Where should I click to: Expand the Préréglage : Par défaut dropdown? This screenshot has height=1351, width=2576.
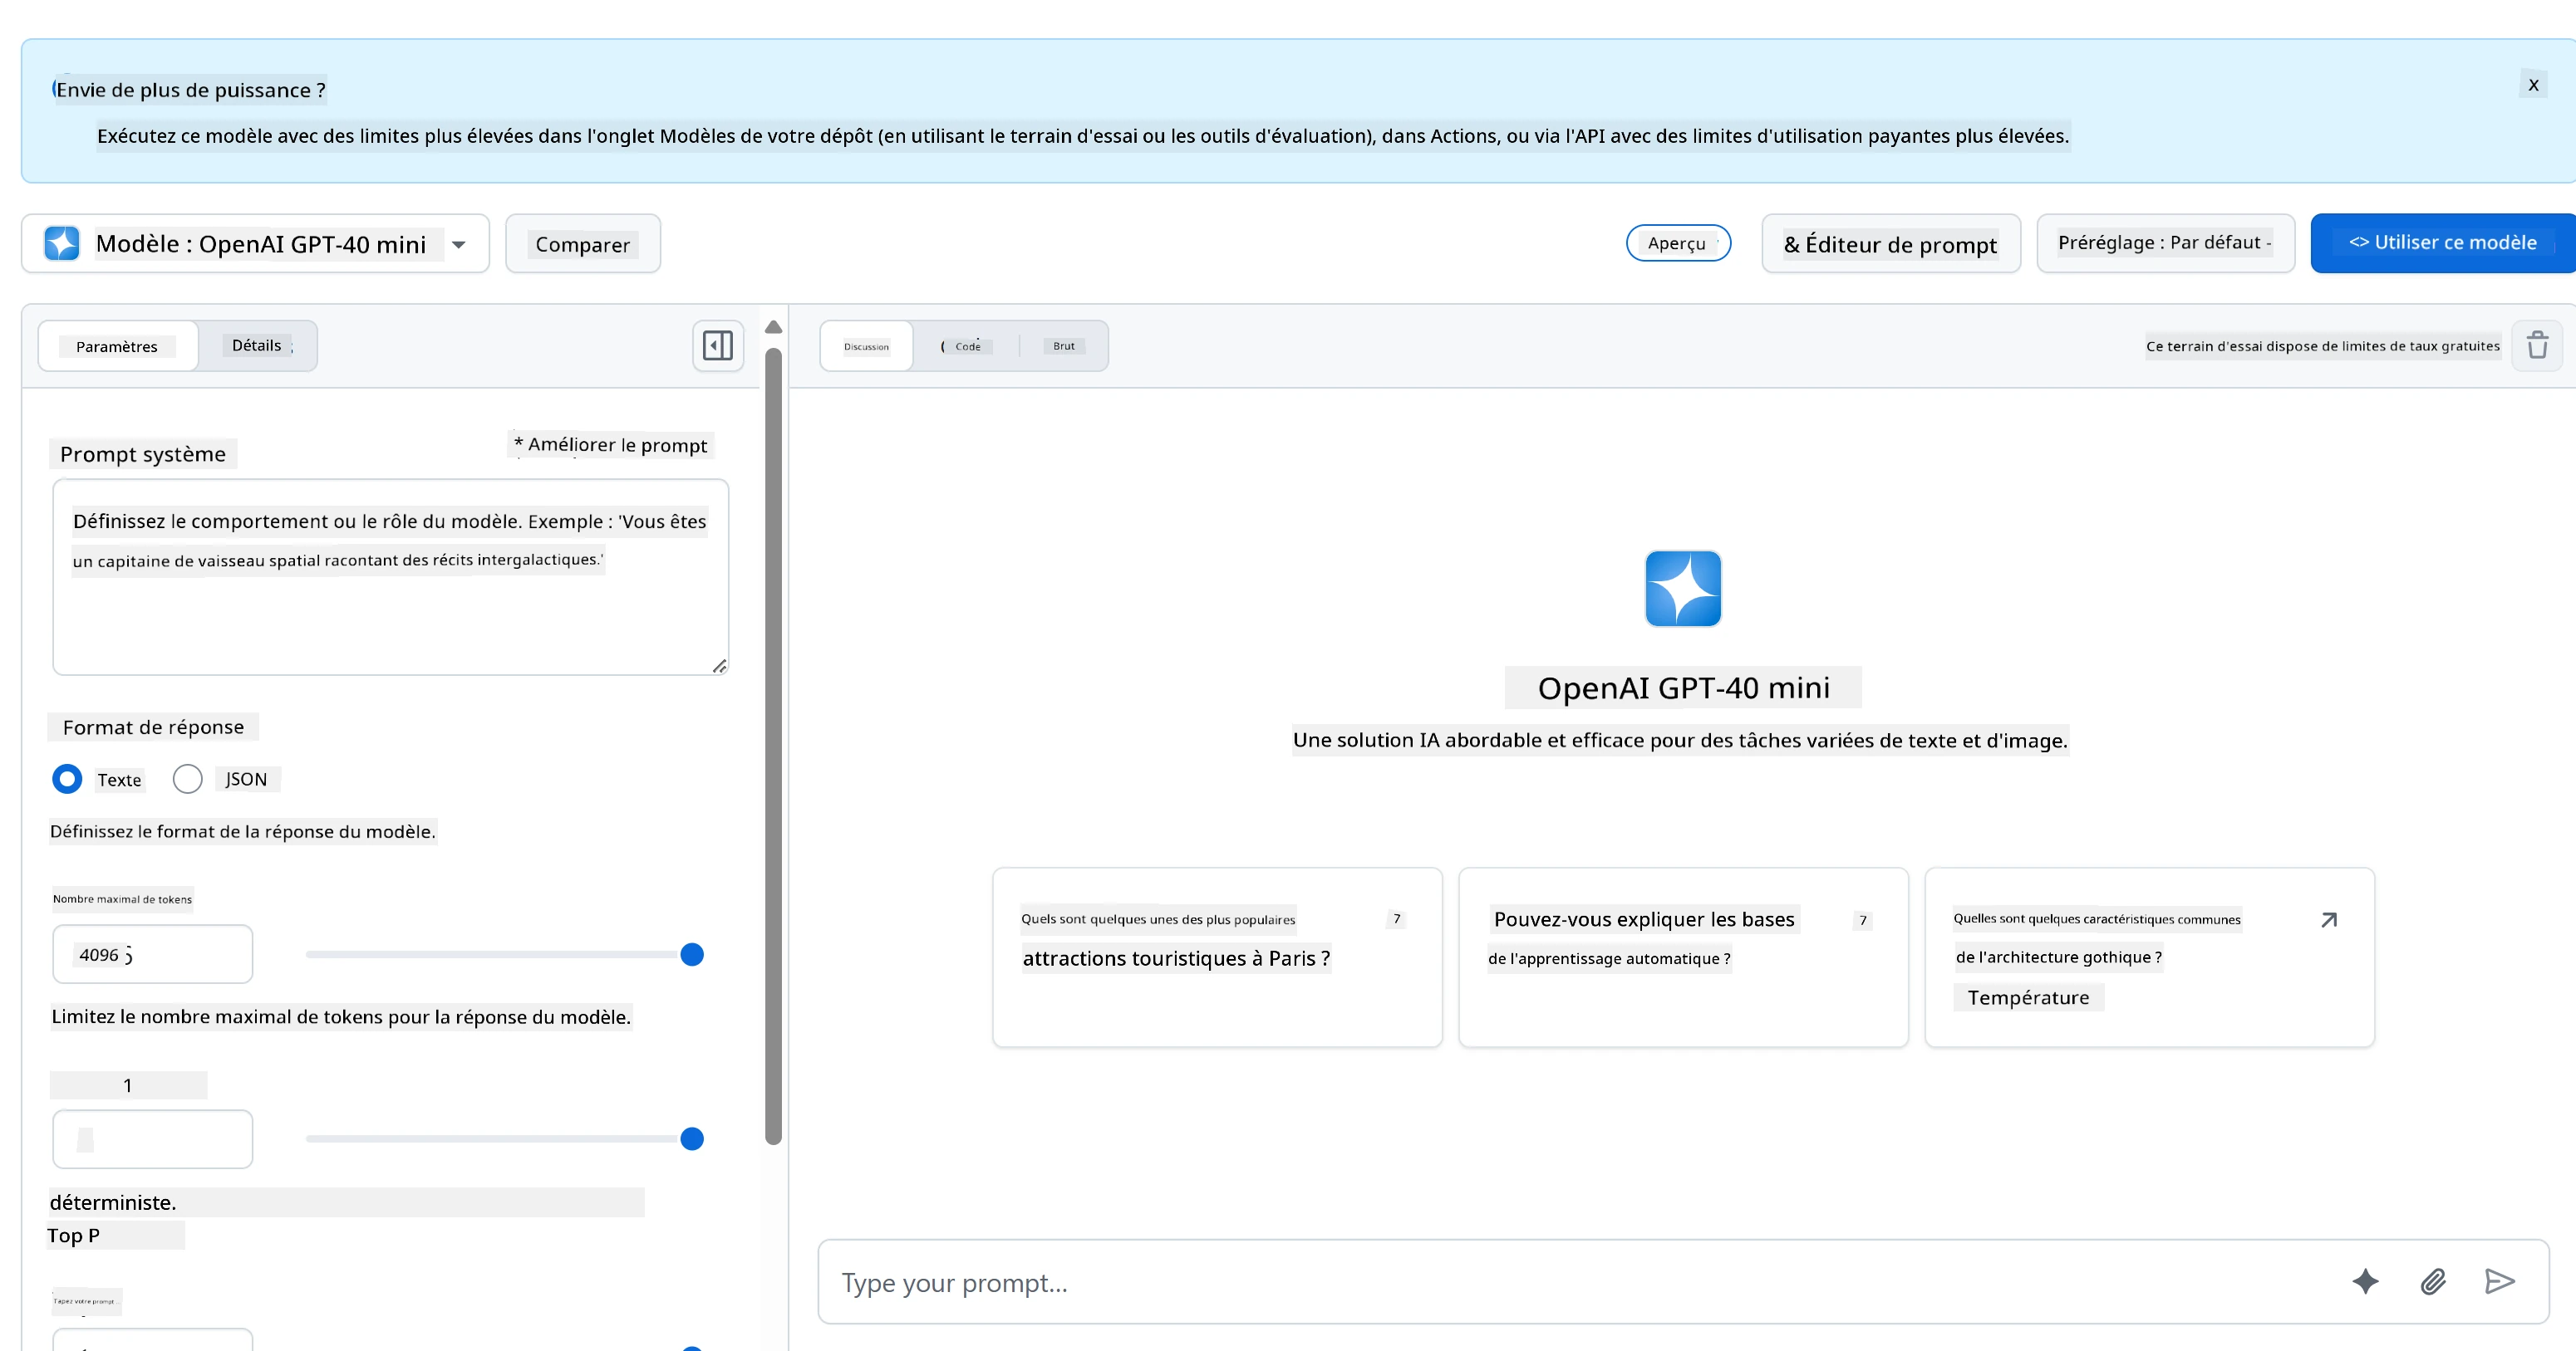tap(2165, 242)
